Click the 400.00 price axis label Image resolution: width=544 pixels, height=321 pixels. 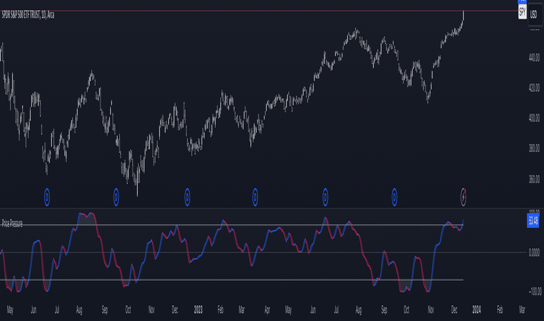coord(534,118)
